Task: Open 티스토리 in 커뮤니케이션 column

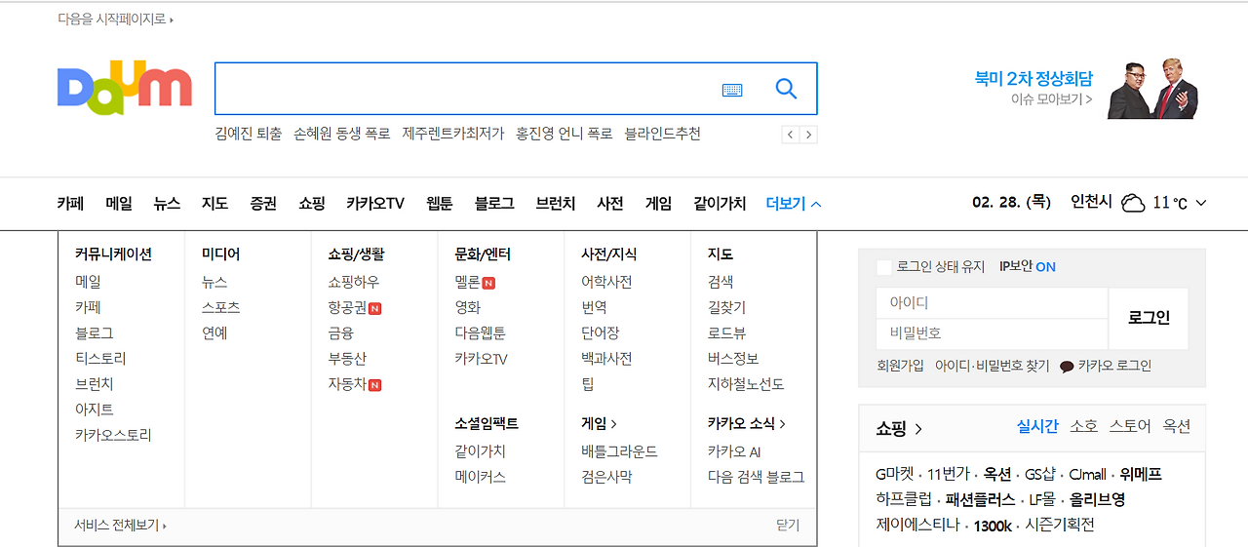Action: (x=100, y=359)
